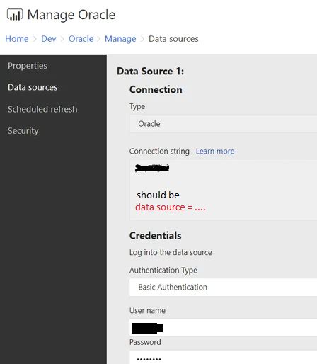Click the Power BI report icon beside Manage Oracle
Screen dimensions: 317x364
pos(15,15)
